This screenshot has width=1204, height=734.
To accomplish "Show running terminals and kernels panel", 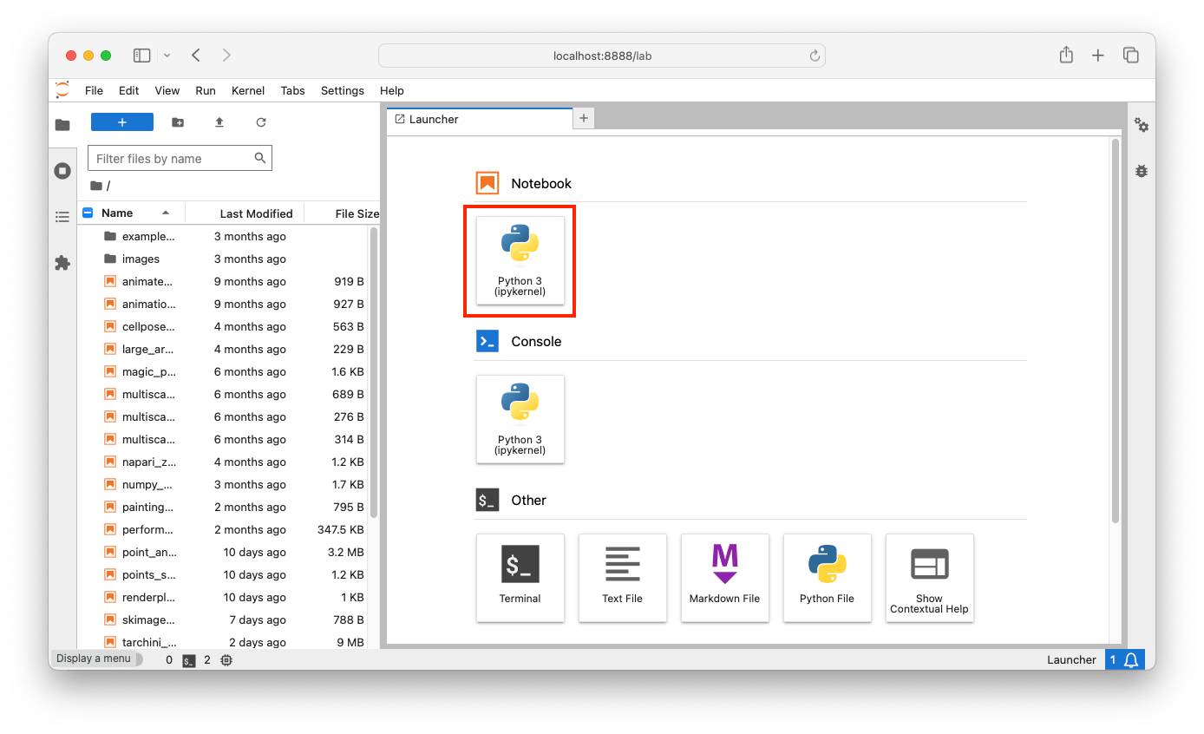I will click(62, 171).
